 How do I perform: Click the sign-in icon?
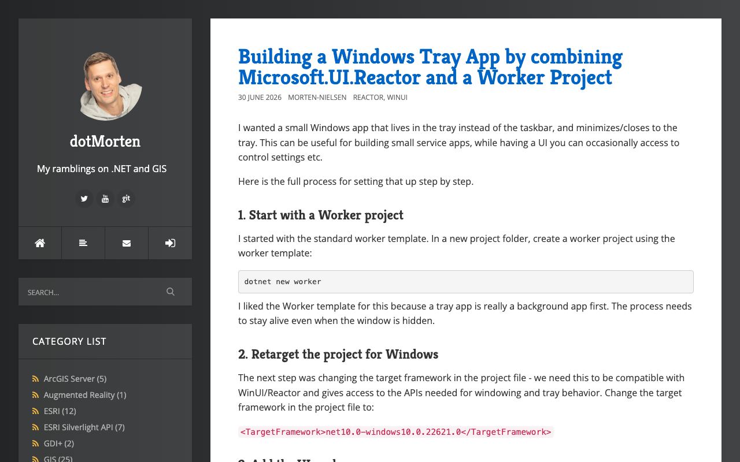(x=170, y=243)
